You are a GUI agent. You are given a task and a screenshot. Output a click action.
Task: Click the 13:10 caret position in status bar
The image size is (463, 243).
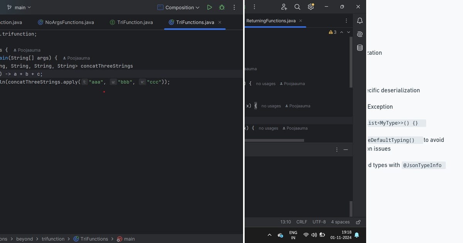[286, 222]
